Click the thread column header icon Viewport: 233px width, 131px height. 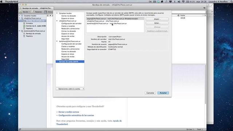pos(48,15)
